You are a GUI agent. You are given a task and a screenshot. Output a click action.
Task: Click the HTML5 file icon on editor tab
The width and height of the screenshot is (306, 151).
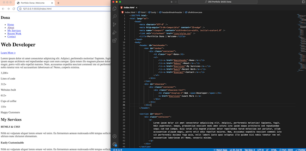122,8
